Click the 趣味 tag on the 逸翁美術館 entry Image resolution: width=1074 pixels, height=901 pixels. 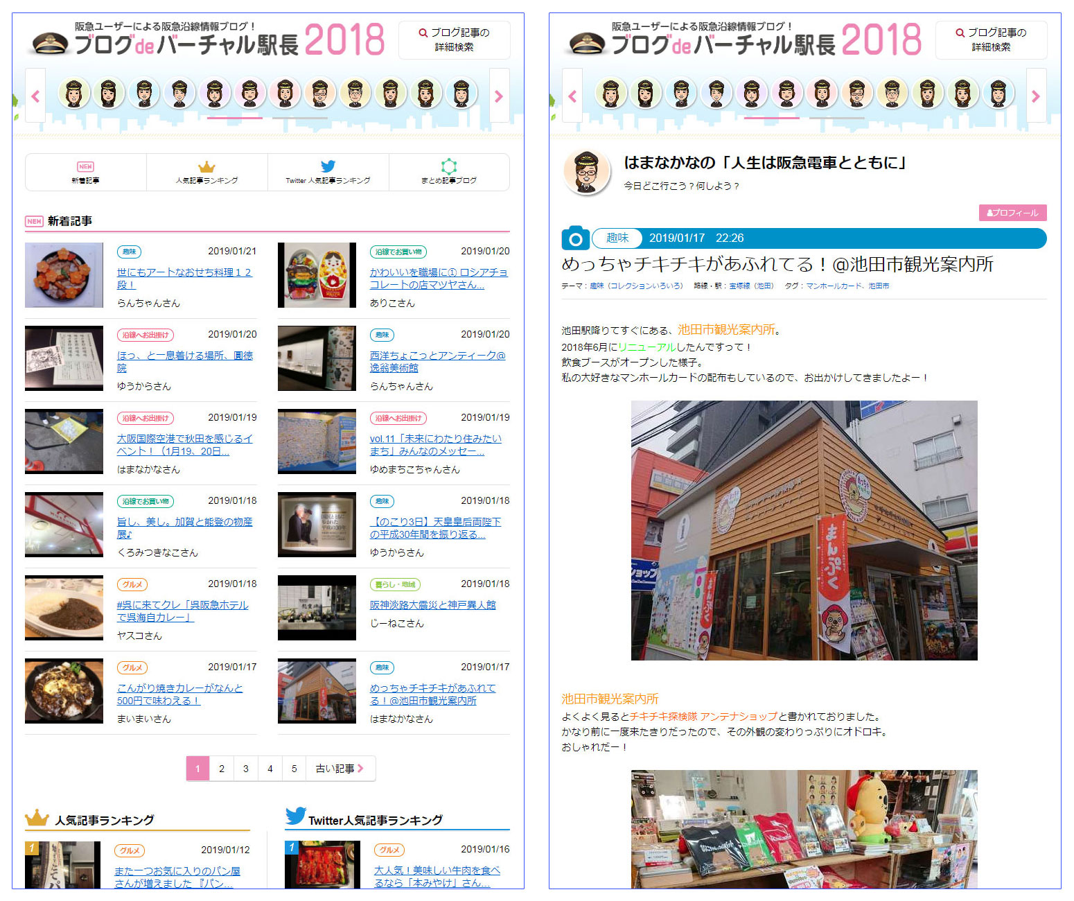point(382,335)
